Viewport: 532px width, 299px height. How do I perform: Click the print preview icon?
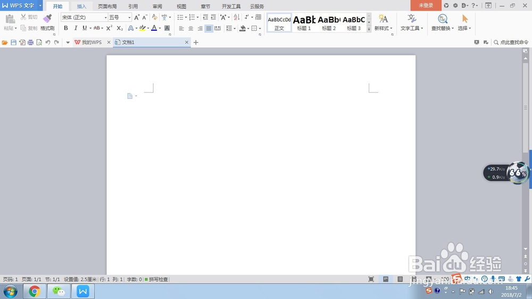coord(39,43)
